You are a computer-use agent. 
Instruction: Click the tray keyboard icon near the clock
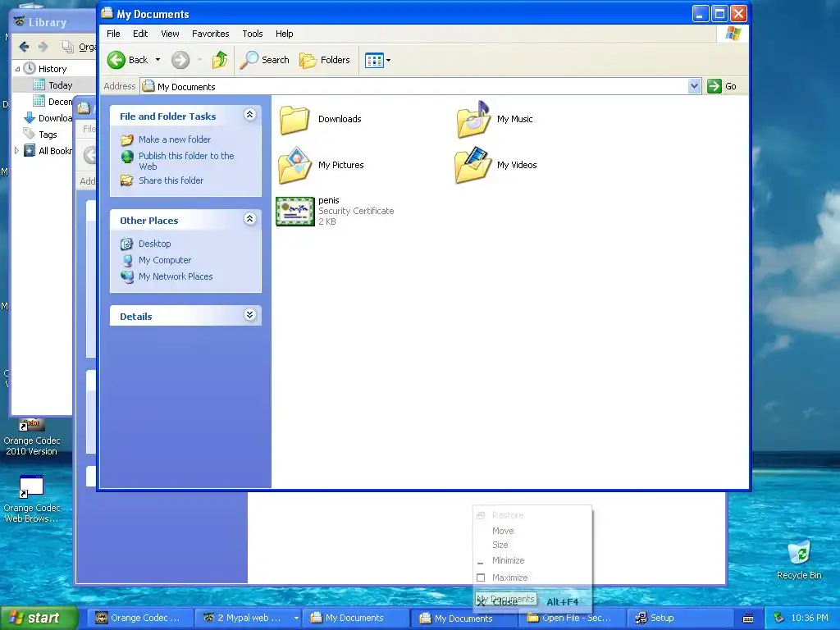[748, 619]
